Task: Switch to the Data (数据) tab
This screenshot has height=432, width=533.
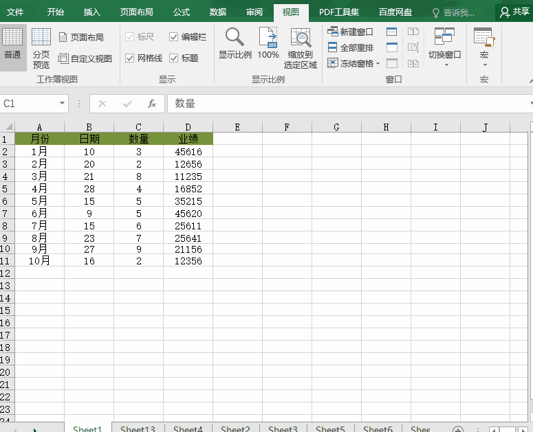Action: tap(218, 12)
